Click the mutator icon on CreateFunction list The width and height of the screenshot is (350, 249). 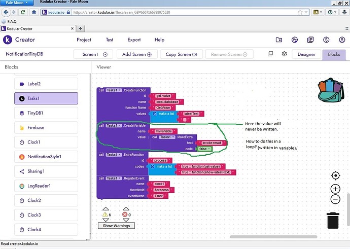coord(155,114)
